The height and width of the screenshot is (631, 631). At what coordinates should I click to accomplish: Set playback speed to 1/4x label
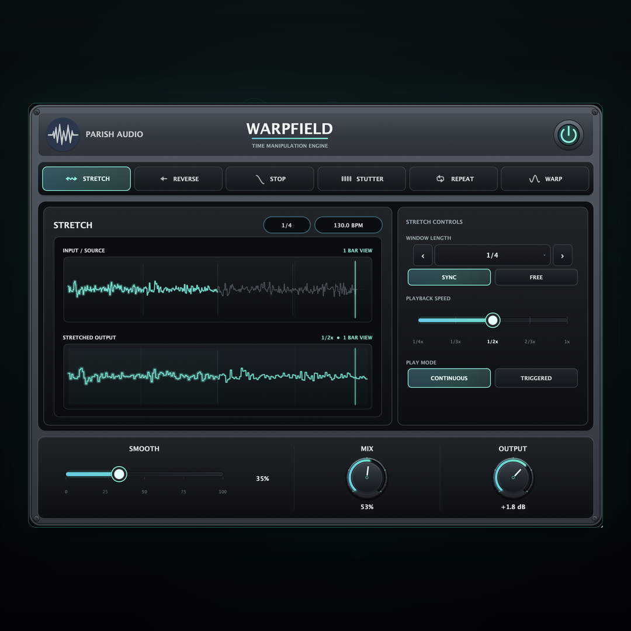coord(418,342)
